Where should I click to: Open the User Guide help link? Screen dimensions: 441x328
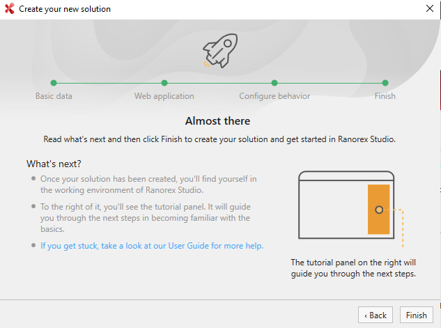tap(152, 246)
